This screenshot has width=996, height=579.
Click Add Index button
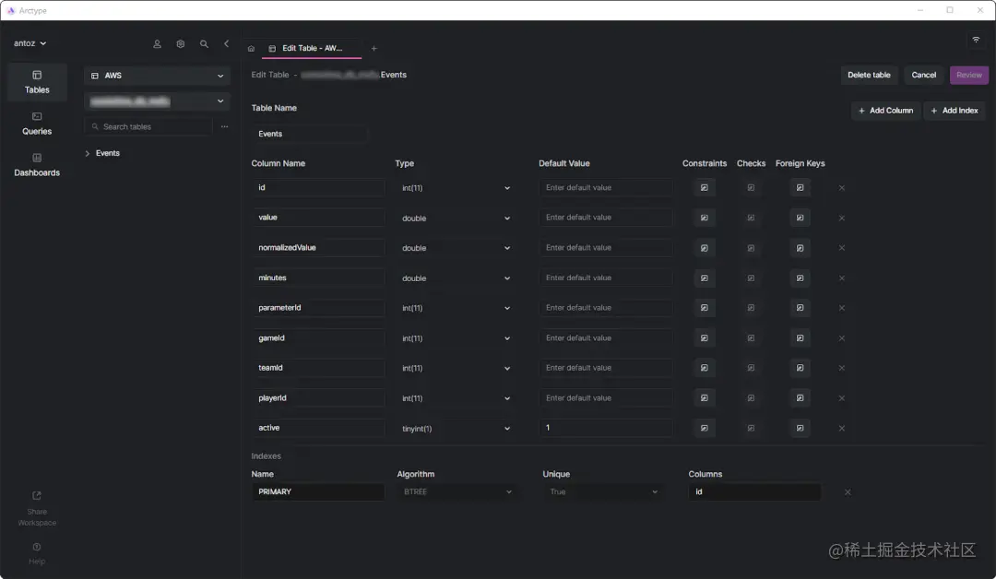pyautogui.click(x=954, y=111)
